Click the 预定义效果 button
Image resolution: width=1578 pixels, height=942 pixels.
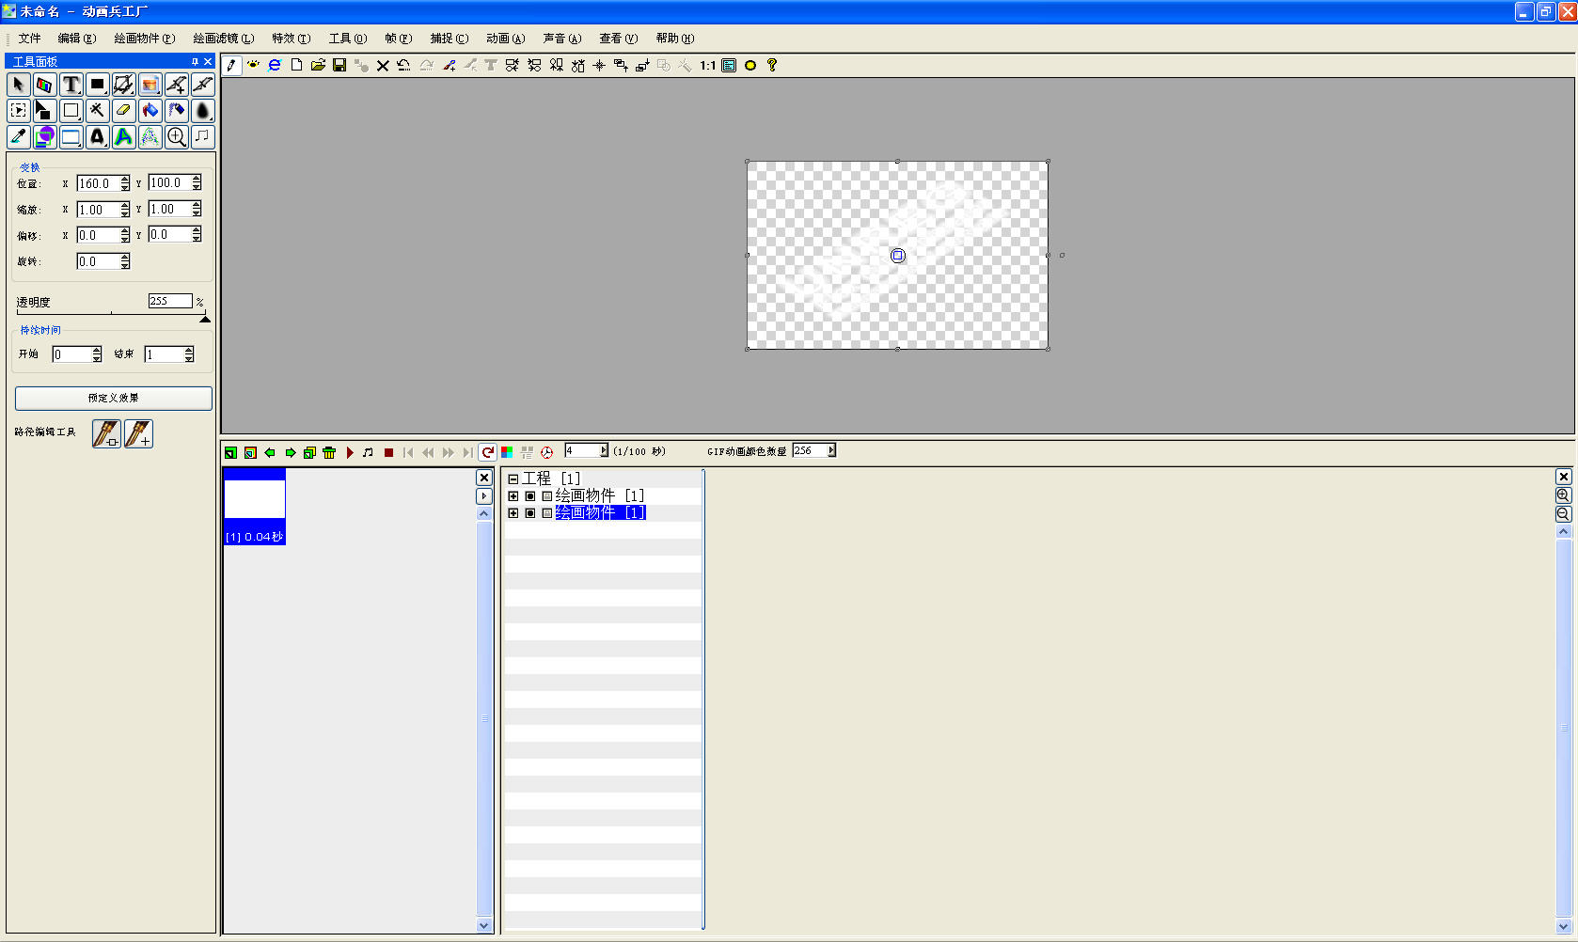pos(113,398)
